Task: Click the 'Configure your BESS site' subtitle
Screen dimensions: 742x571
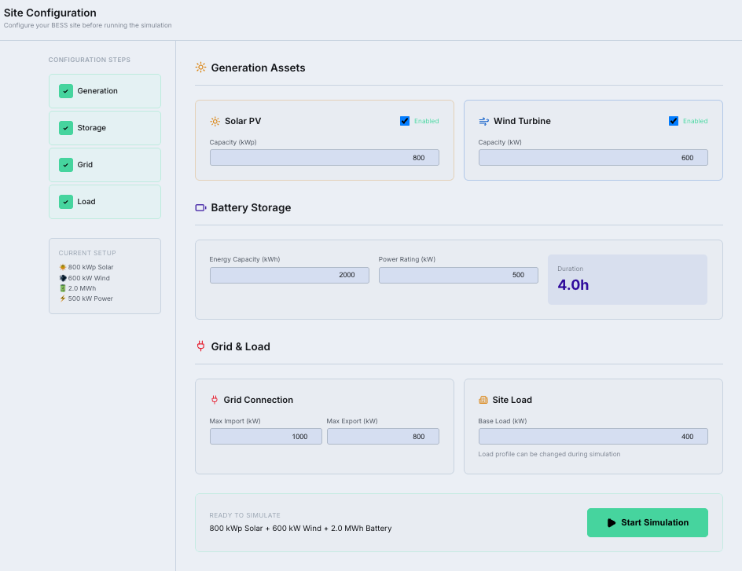Action: 87,25
